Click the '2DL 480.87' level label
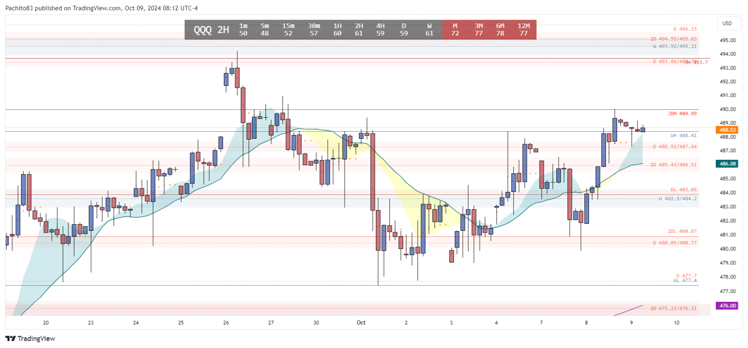This screenshot has width=748, height=348. (x=682, y=231)
